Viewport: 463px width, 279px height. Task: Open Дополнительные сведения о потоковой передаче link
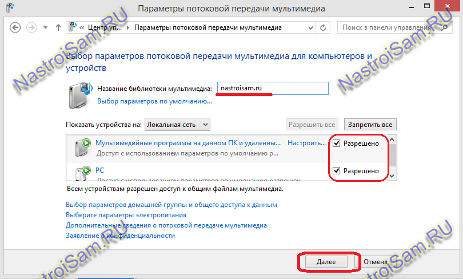[x=166, y=226]
